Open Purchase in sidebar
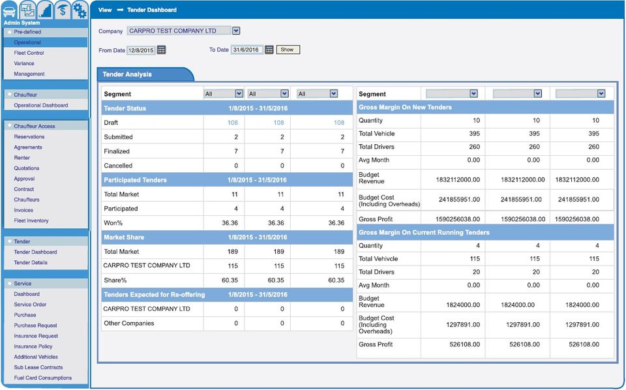The height and width of the screenshot is (390, 626). (x=25, y=315)
